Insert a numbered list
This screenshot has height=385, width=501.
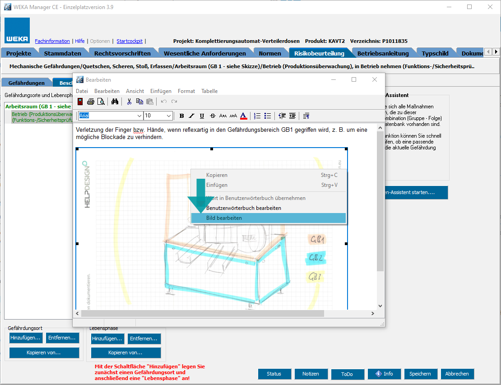pos(258,116)
